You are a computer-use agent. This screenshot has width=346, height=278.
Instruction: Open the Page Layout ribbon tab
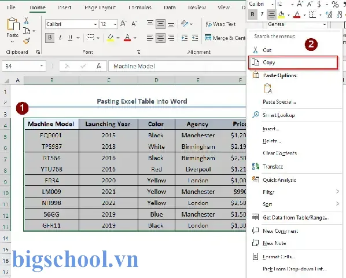point(100,8)
